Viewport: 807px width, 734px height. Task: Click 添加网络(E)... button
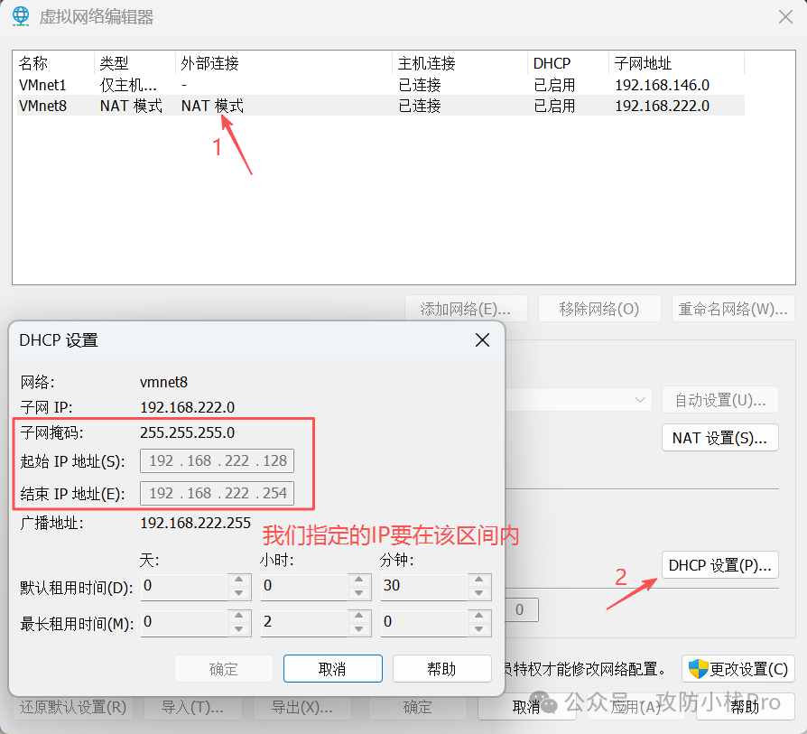[466, 309]
